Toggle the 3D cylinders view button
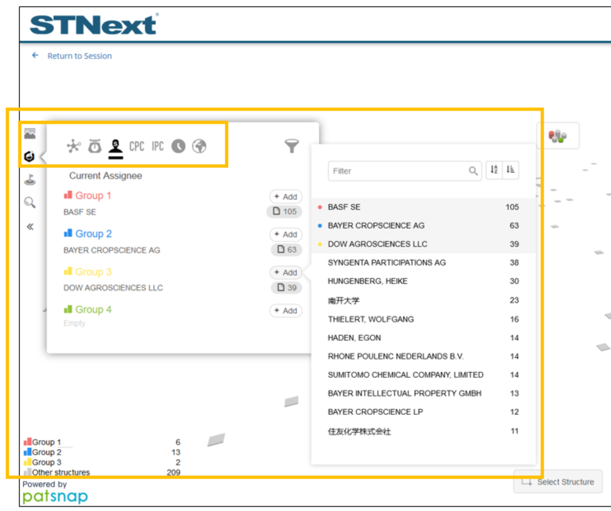The image size is (611, 511). pos(557,136)
